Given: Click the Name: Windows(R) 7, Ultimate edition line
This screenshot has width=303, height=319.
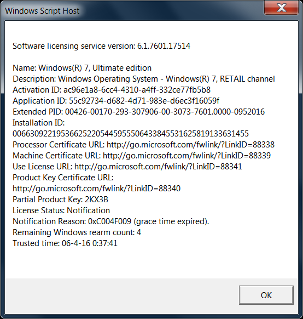Looking at the screenshot, I should click(x=82, y=68).
